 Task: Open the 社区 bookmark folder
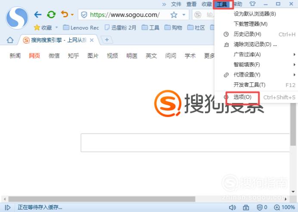pos(196,28)
